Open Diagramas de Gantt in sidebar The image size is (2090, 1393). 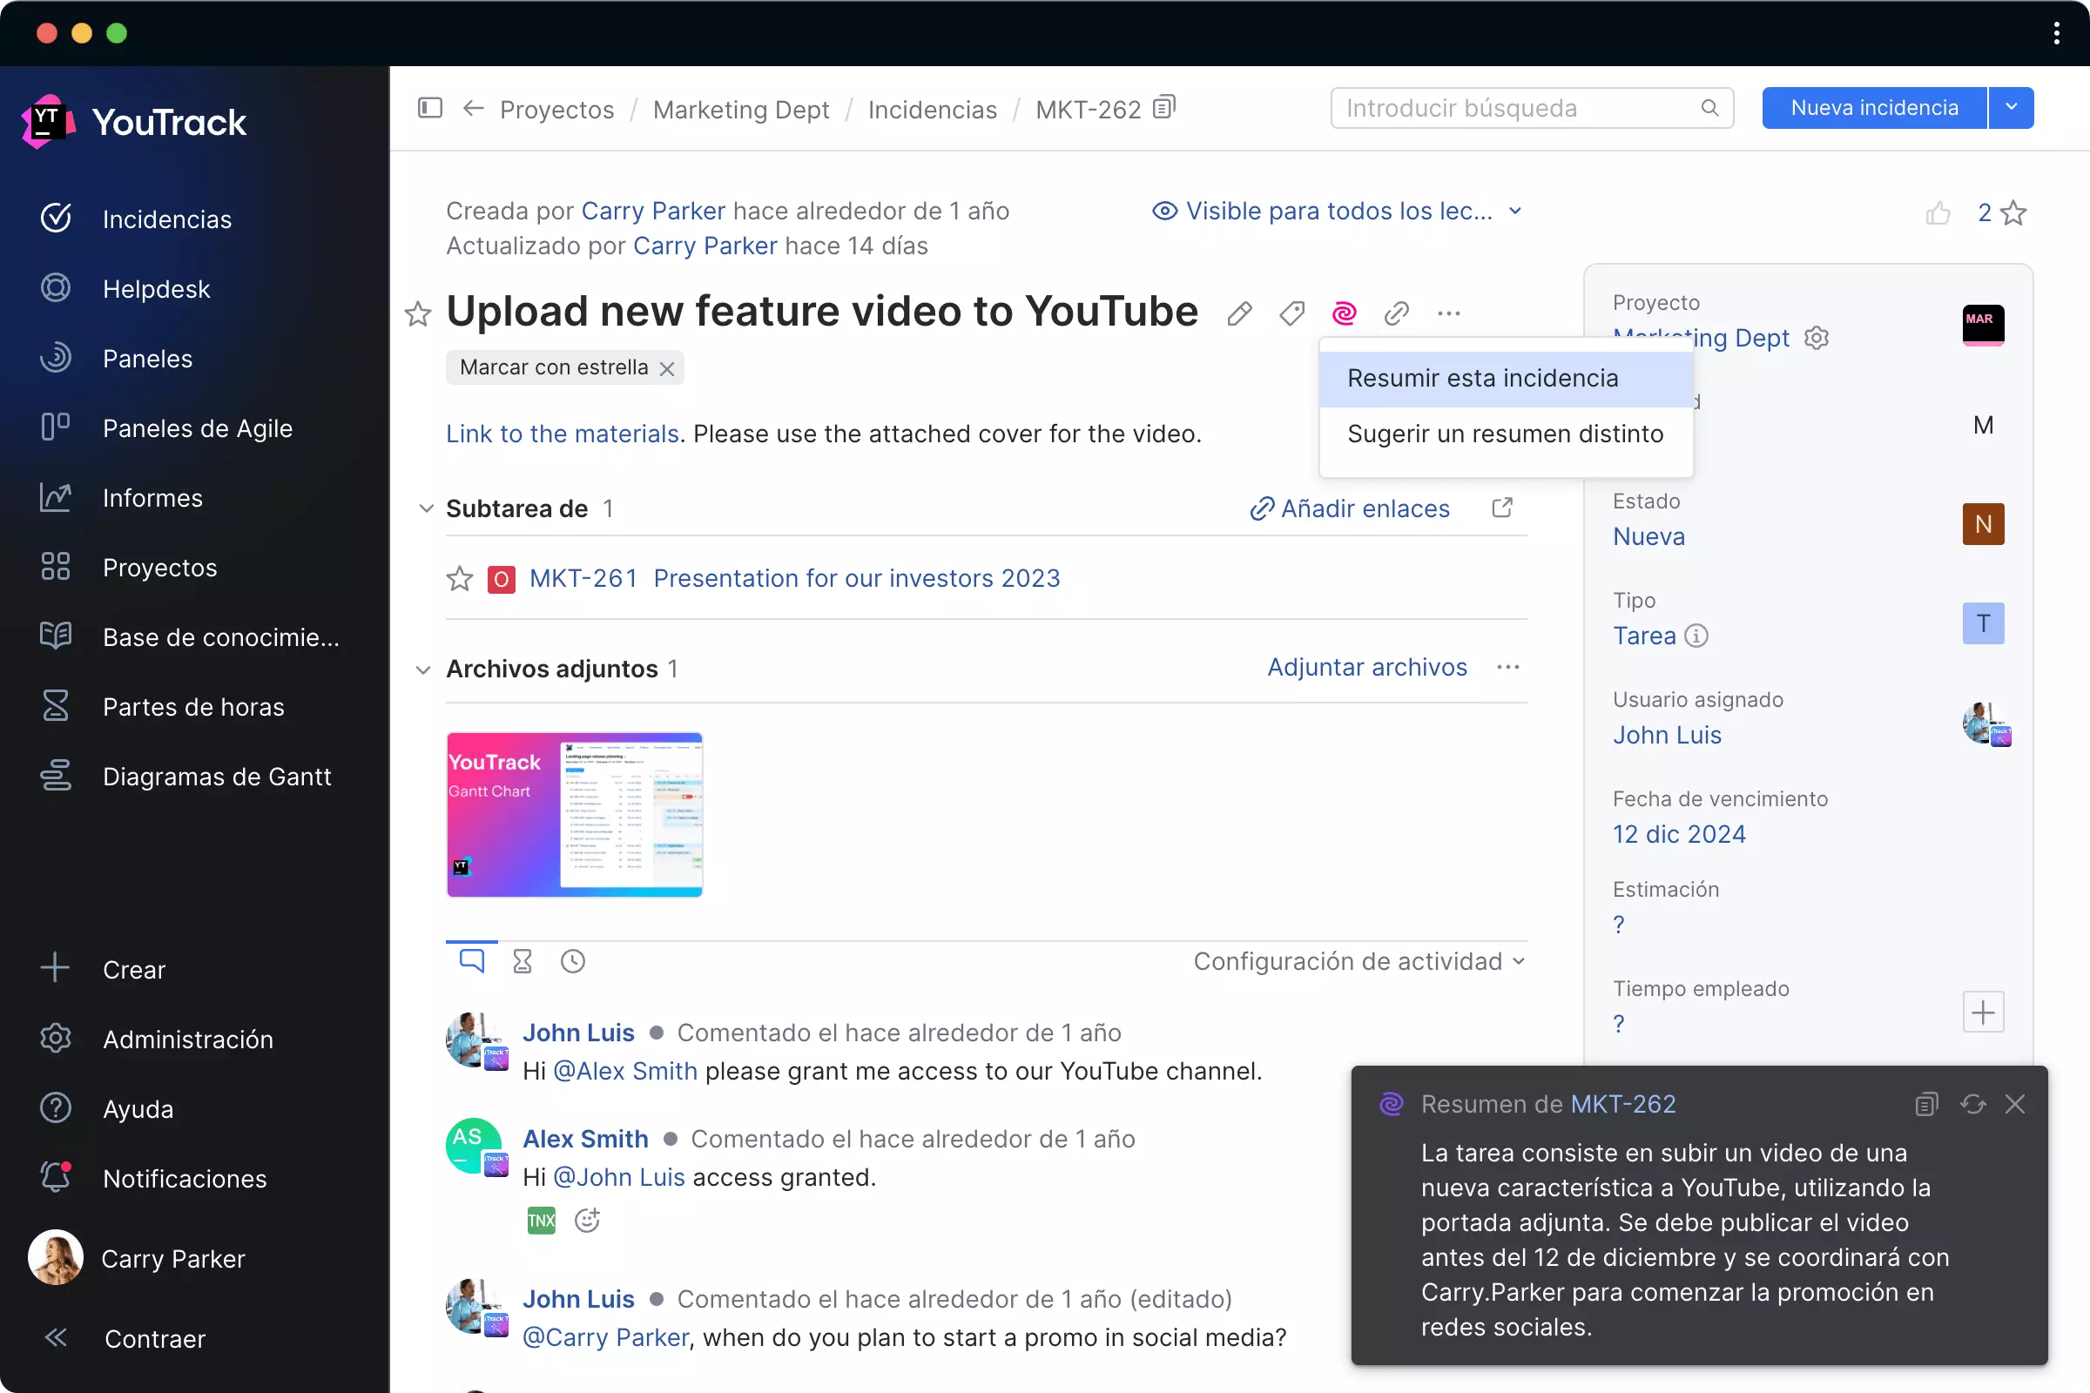pos(217,776)
